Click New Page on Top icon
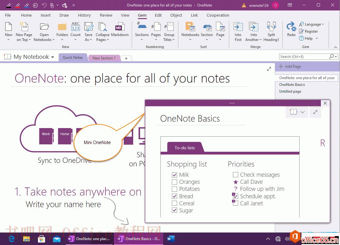 24,26
